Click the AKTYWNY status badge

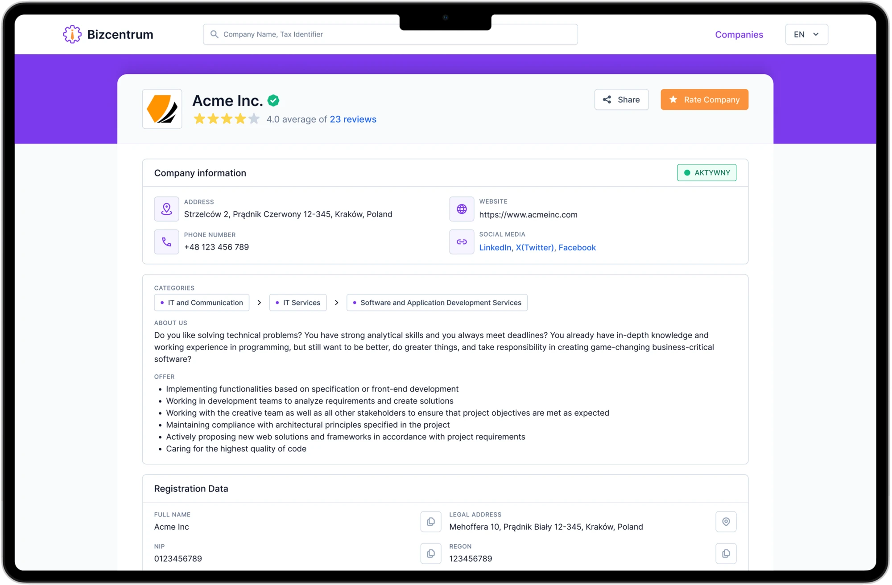tap(706, 173)
